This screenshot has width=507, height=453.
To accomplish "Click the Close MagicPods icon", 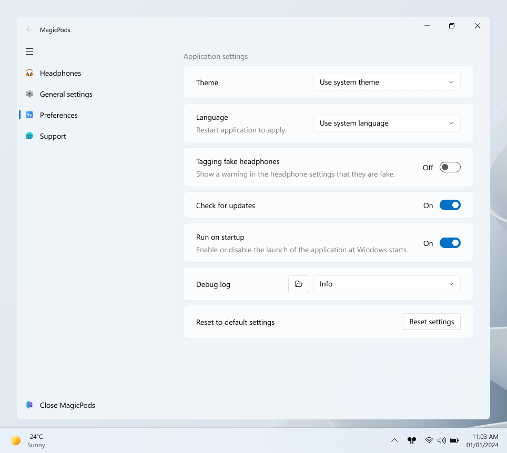I will [29, 405].
